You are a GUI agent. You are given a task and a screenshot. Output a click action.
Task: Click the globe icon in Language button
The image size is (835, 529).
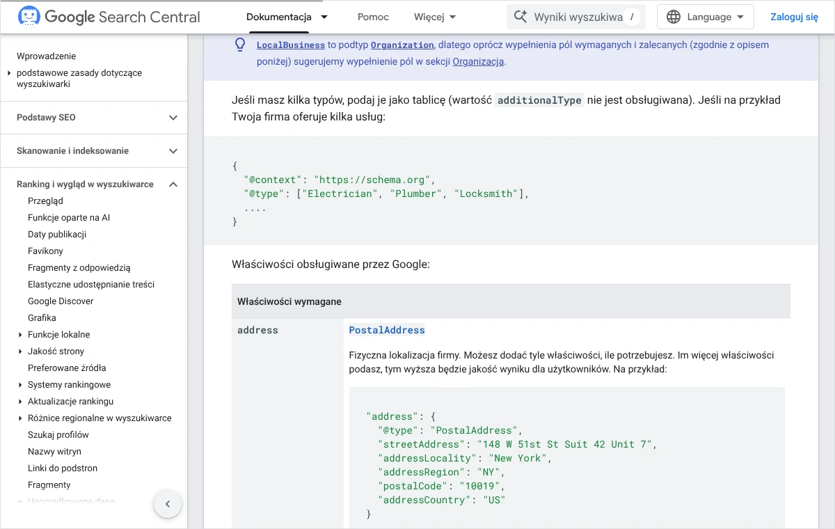pos(674,17)
